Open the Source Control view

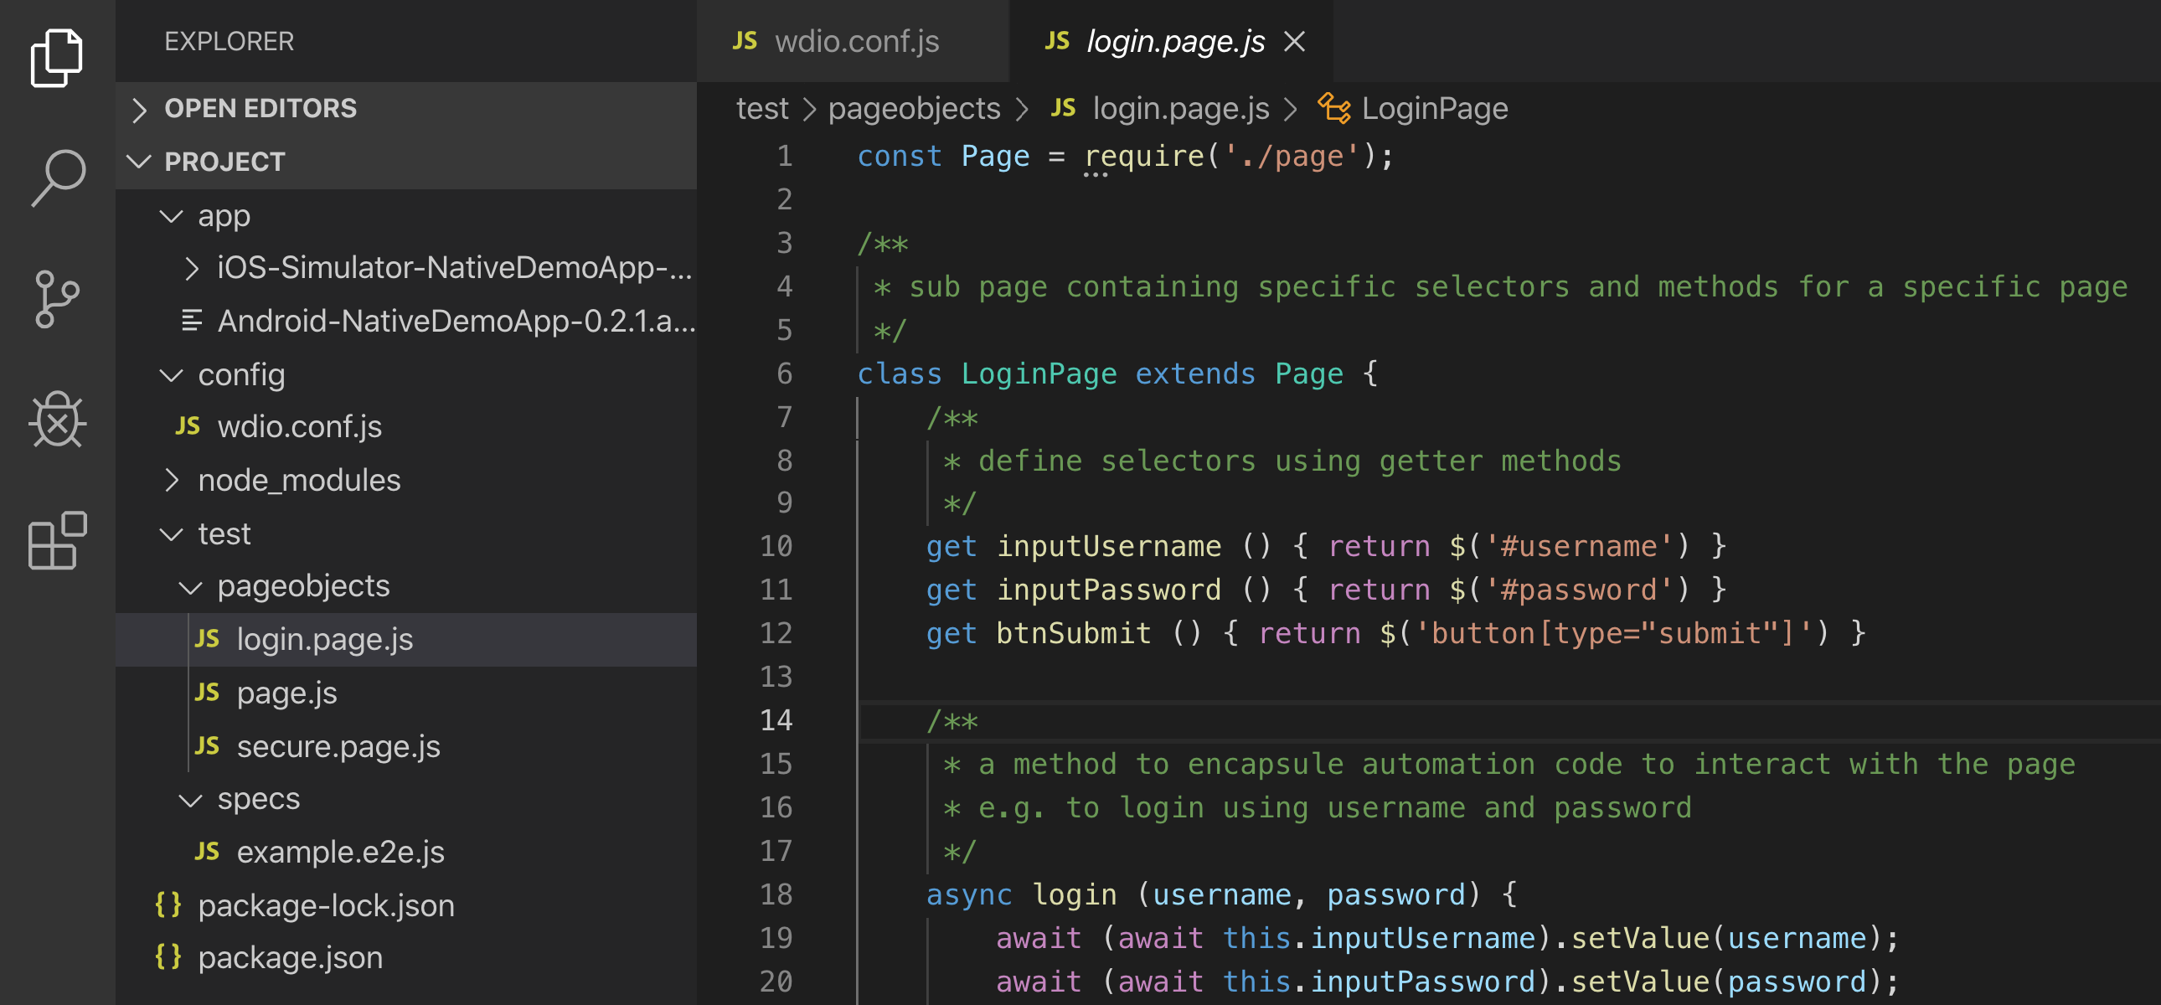[x=56, y=299]
